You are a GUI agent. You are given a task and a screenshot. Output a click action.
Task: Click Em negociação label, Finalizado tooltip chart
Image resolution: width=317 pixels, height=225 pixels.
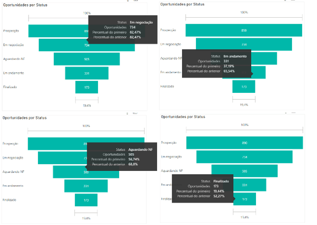click(171, 157)
